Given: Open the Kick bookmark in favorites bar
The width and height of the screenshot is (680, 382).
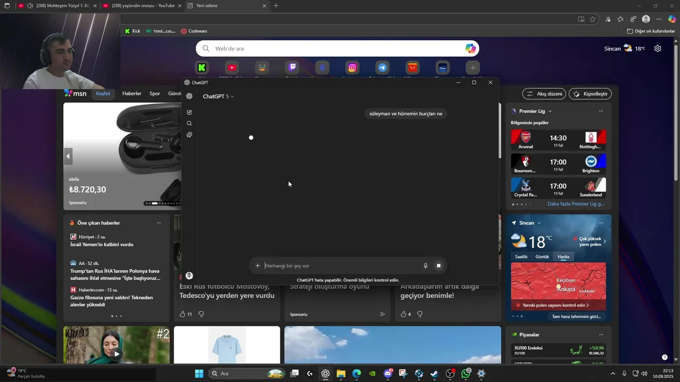Looking at the screenshot, I should click(132, 31).
